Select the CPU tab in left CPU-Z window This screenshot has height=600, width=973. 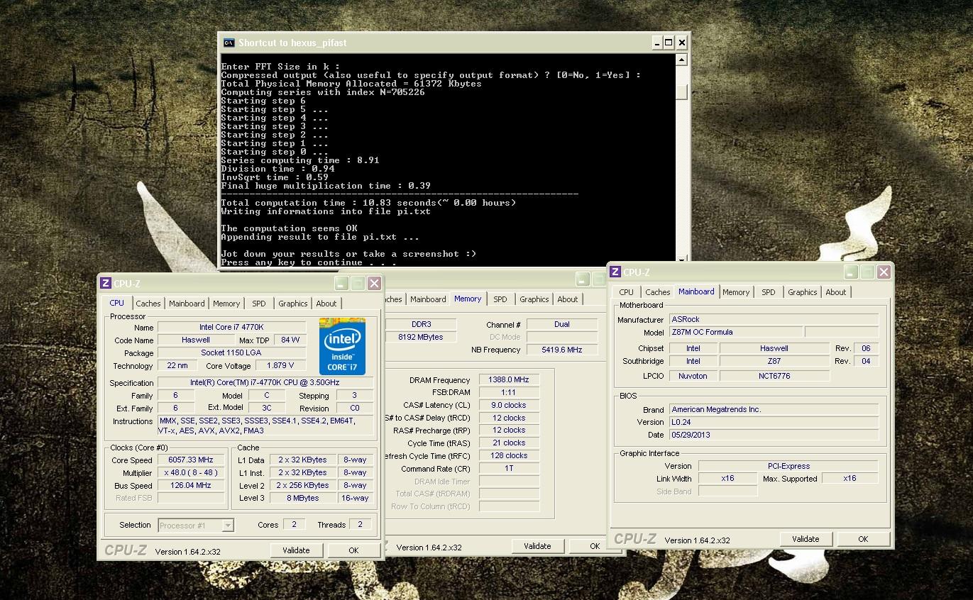[117, 303]
